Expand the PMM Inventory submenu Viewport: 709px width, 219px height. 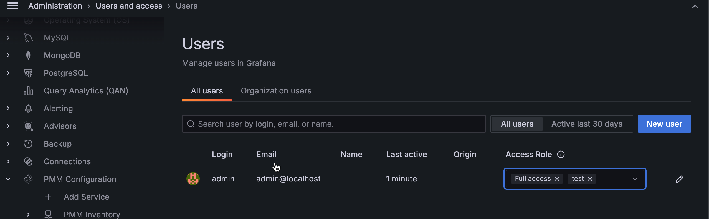pos(28,215)
